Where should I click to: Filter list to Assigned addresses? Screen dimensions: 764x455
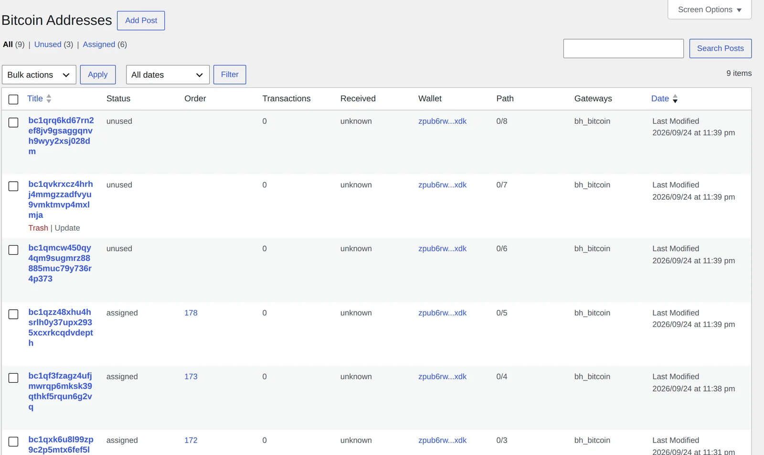click(x=99, y=44)
